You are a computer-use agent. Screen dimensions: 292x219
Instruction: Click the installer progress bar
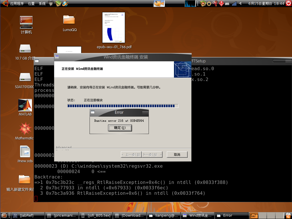pyautogui.click(x=123, y=106)
